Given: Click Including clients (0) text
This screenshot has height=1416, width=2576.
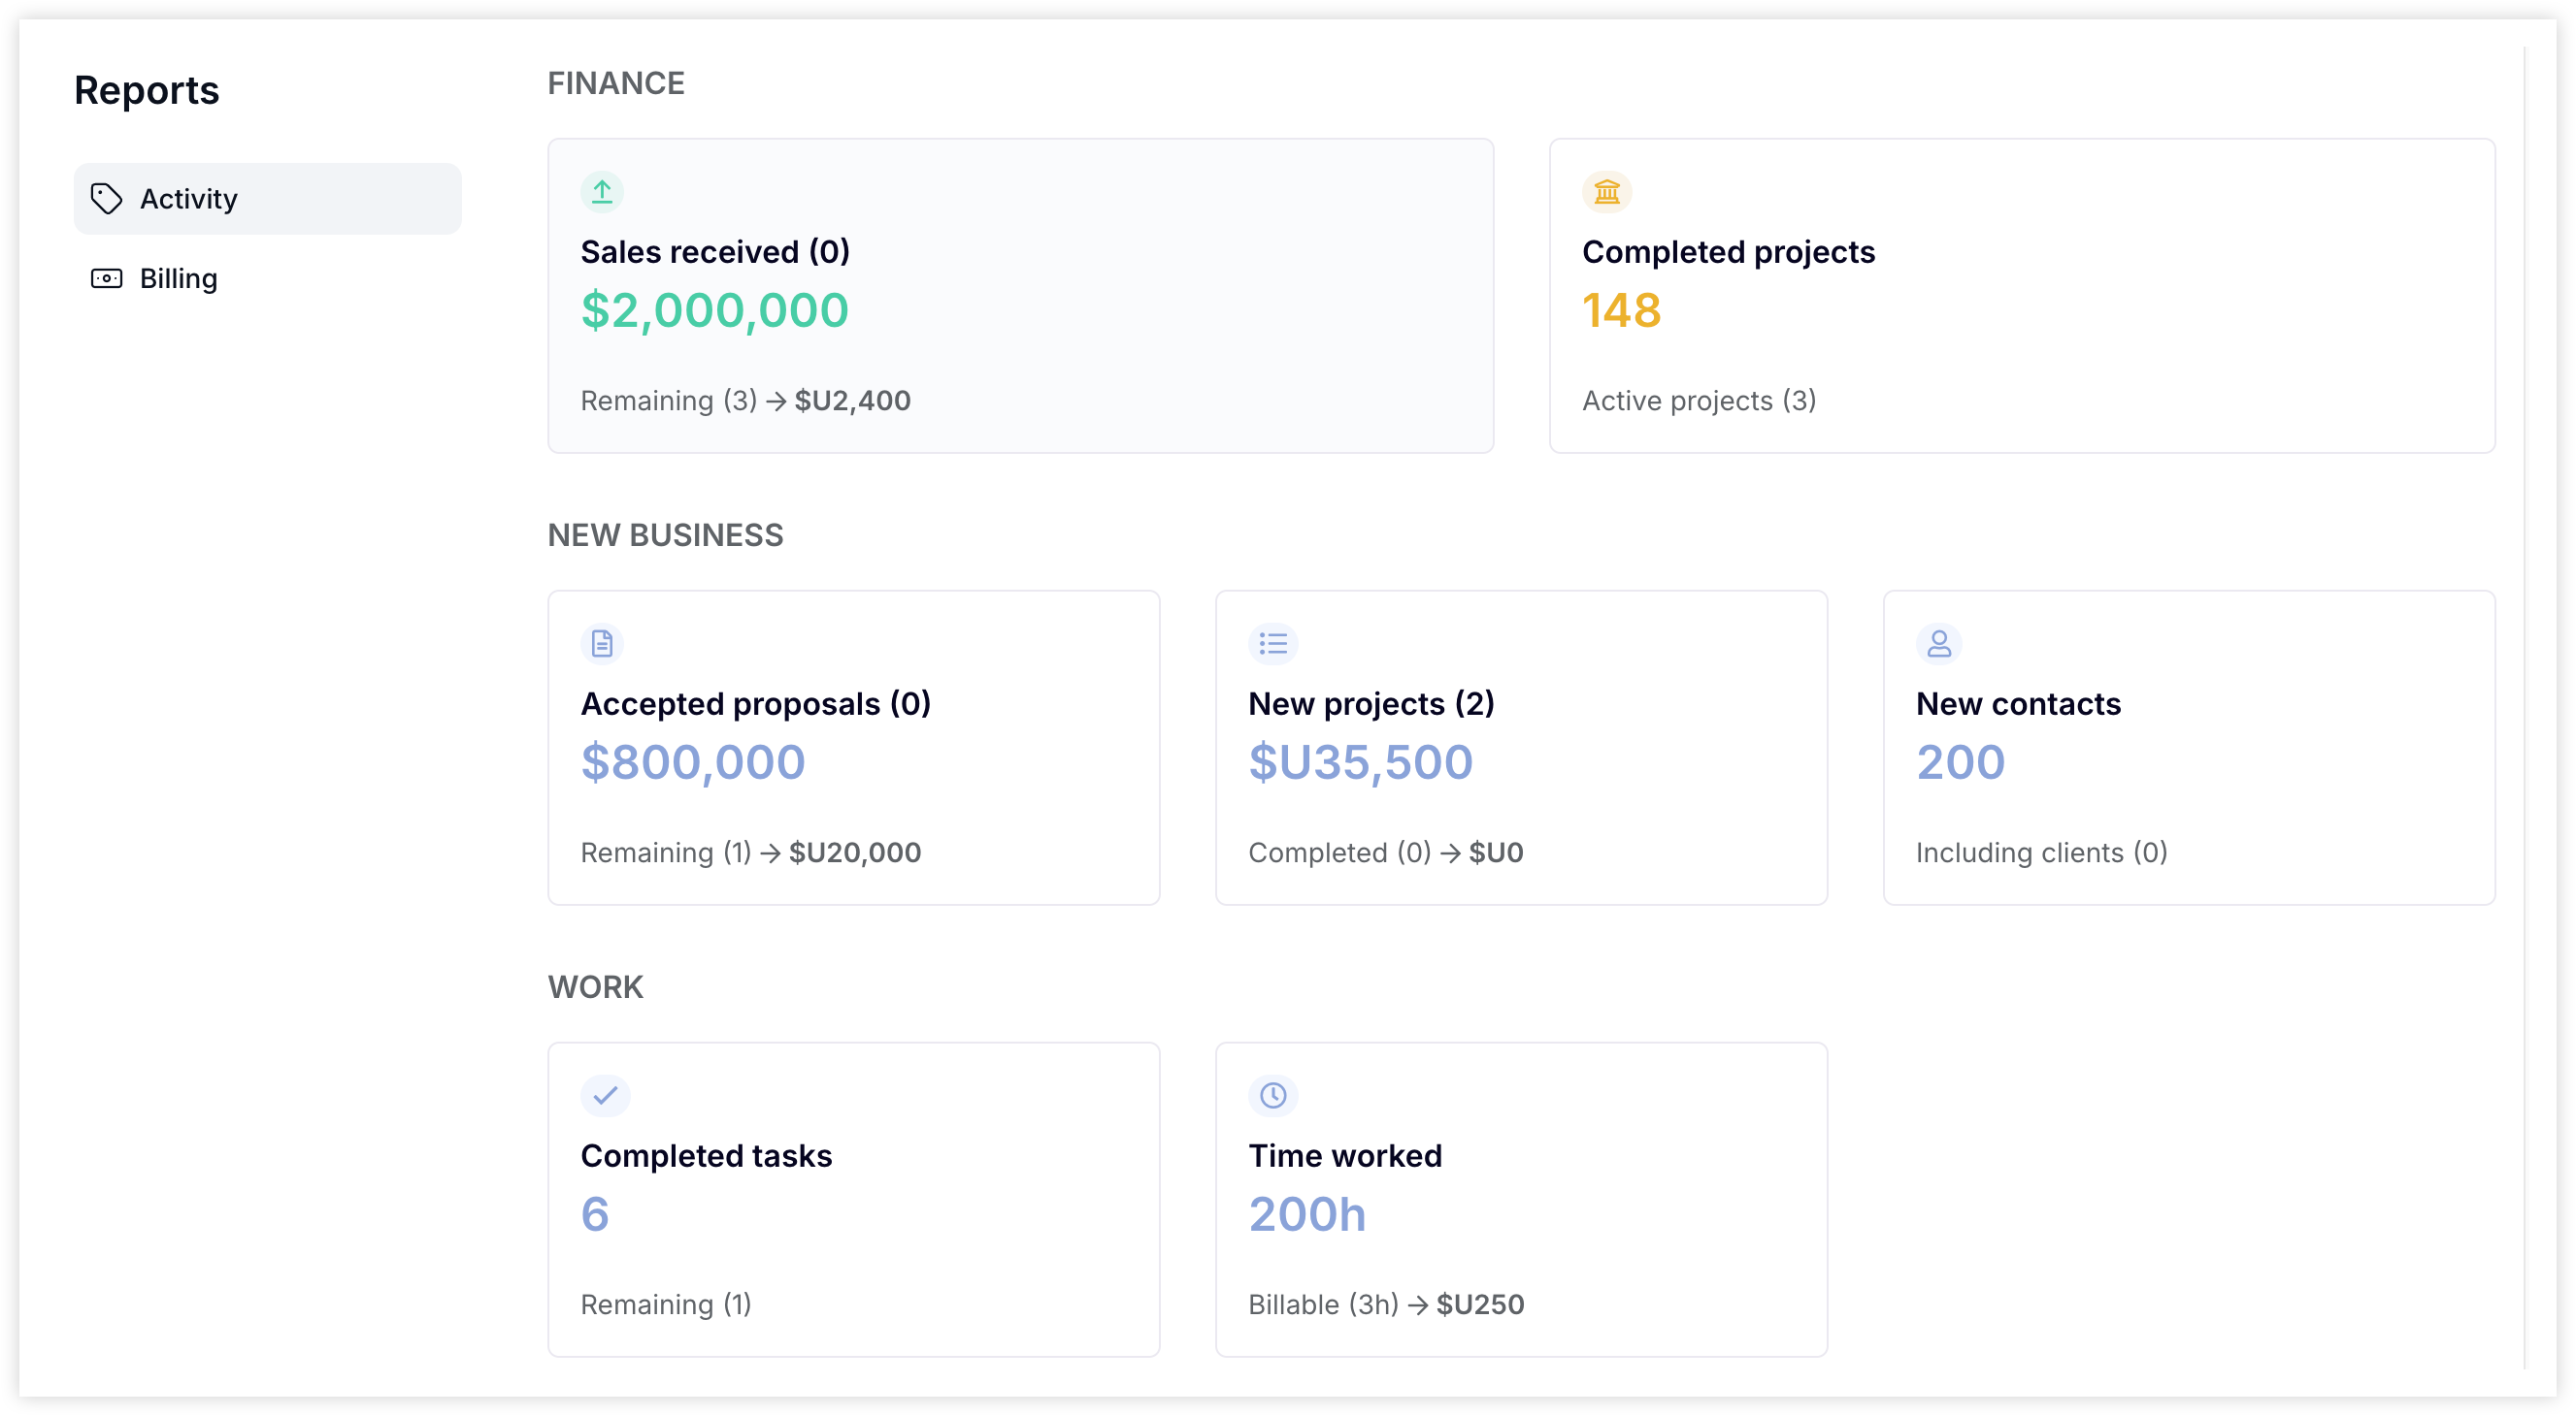Looking at the screenshot, I should (2041, 853).
